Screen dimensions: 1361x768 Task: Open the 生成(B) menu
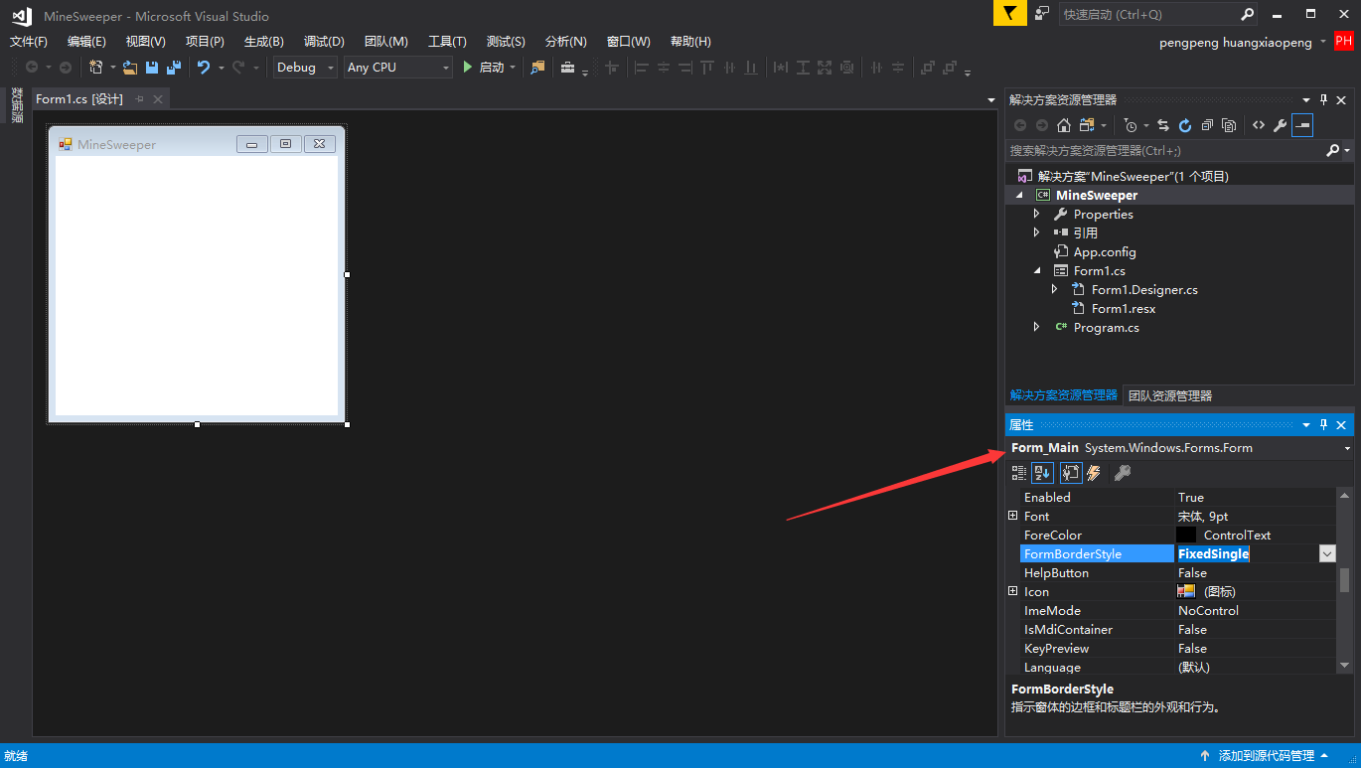point(264,42)
